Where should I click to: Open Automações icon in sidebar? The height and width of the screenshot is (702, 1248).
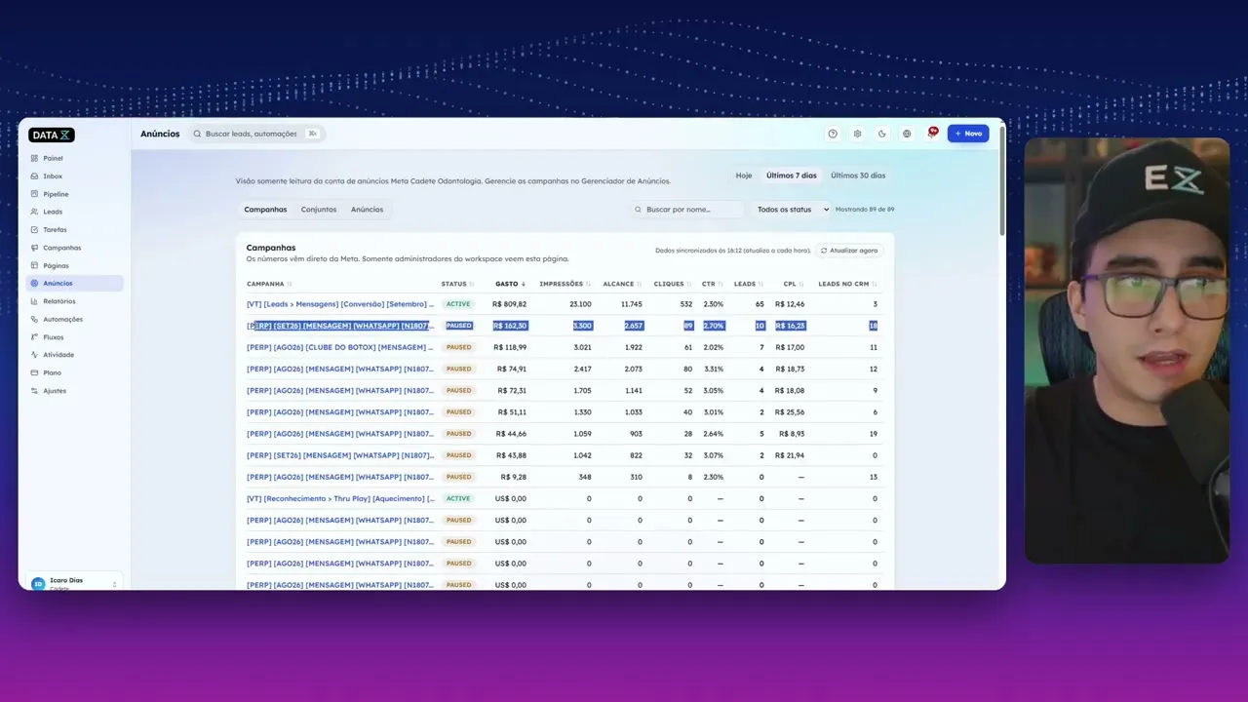tap(35, 319)
